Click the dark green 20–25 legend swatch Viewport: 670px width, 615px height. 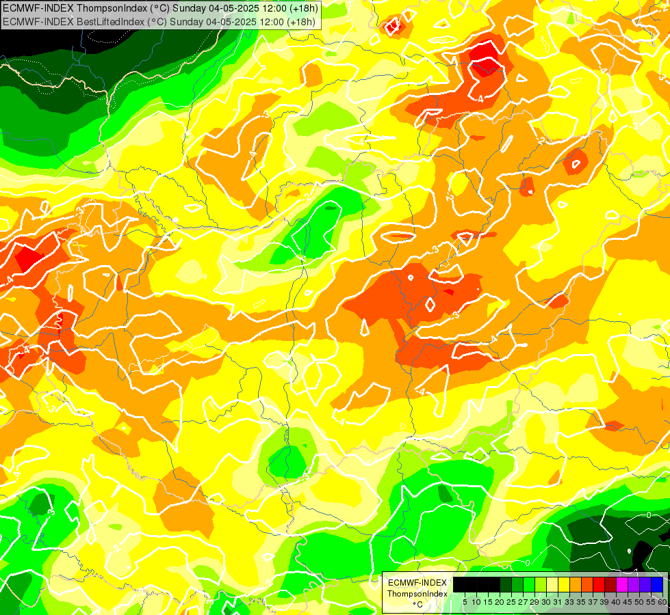506,585
